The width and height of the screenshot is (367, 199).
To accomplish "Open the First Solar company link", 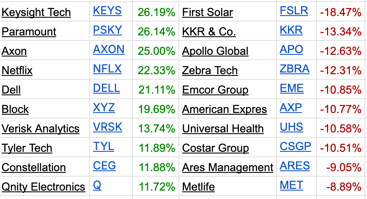I will pos(207,13).
